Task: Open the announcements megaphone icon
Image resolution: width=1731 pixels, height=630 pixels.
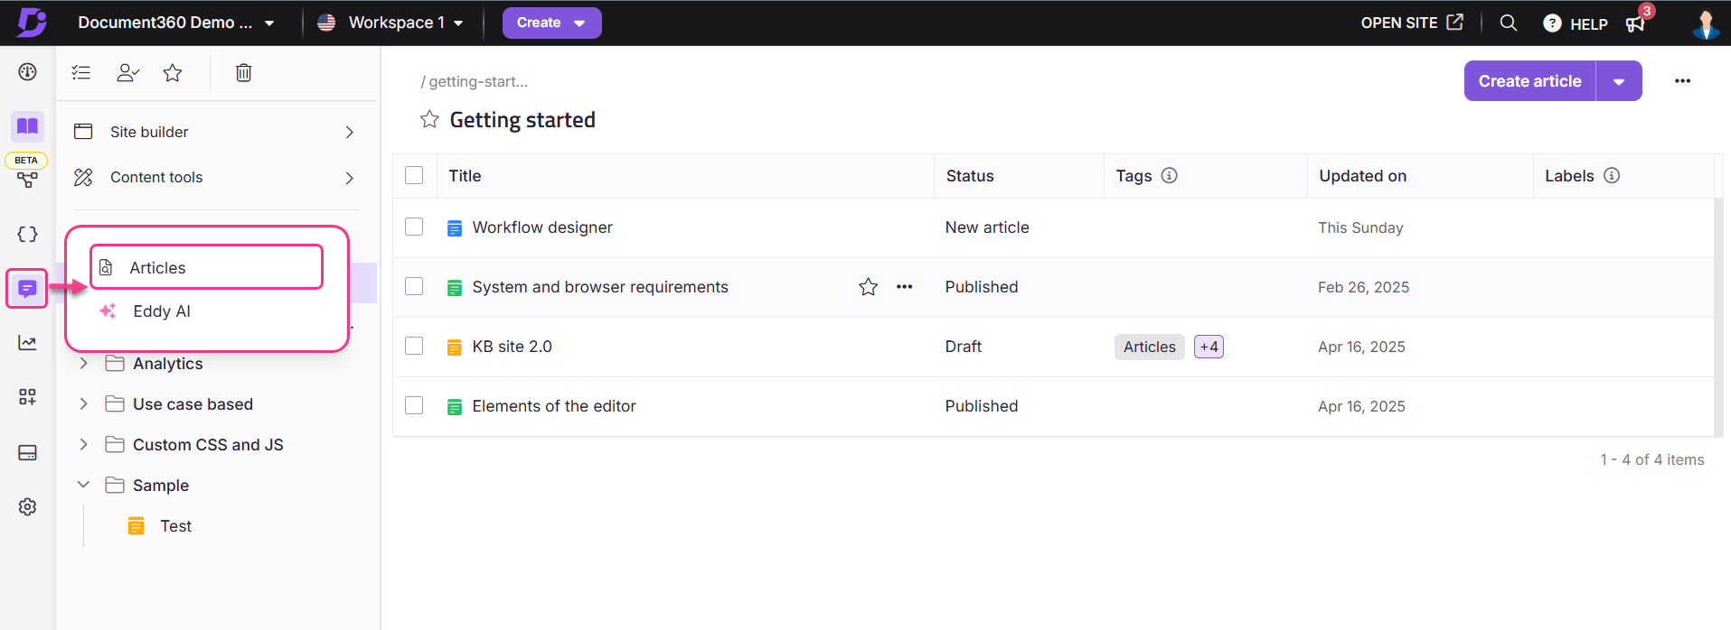Action: [1635, 23]
